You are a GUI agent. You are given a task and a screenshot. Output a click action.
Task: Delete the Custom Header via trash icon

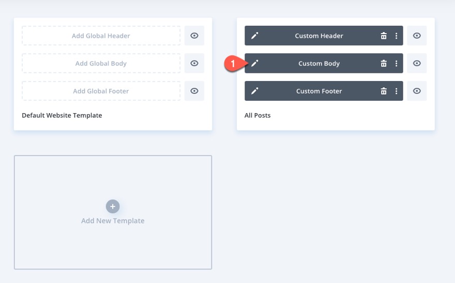[384, 36]
